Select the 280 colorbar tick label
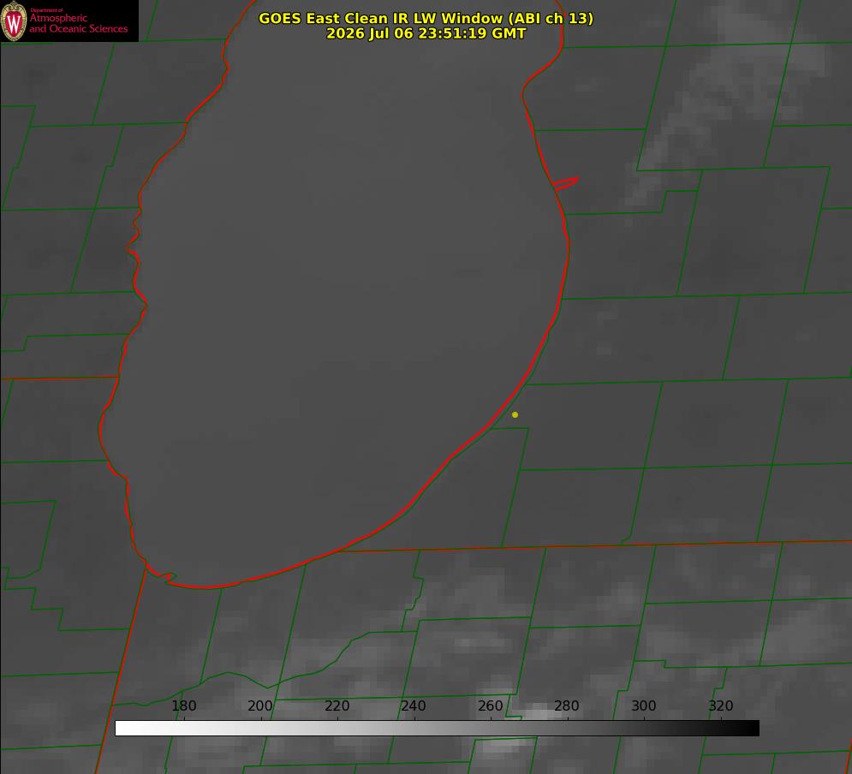 [567, 706]
